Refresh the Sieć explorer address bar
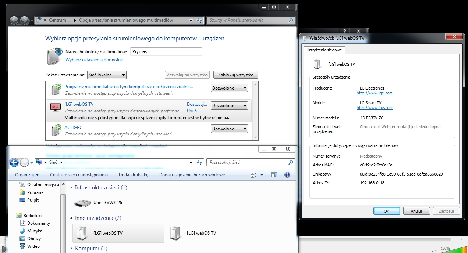 (x=199, y=162)
